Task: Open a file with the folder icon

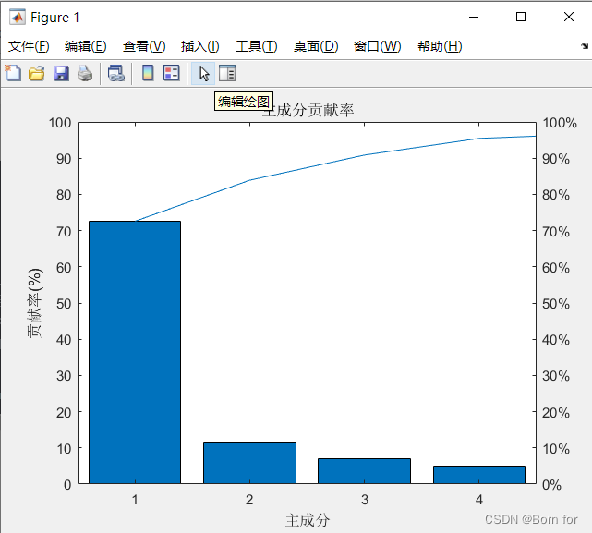Action: pos(37,73)
